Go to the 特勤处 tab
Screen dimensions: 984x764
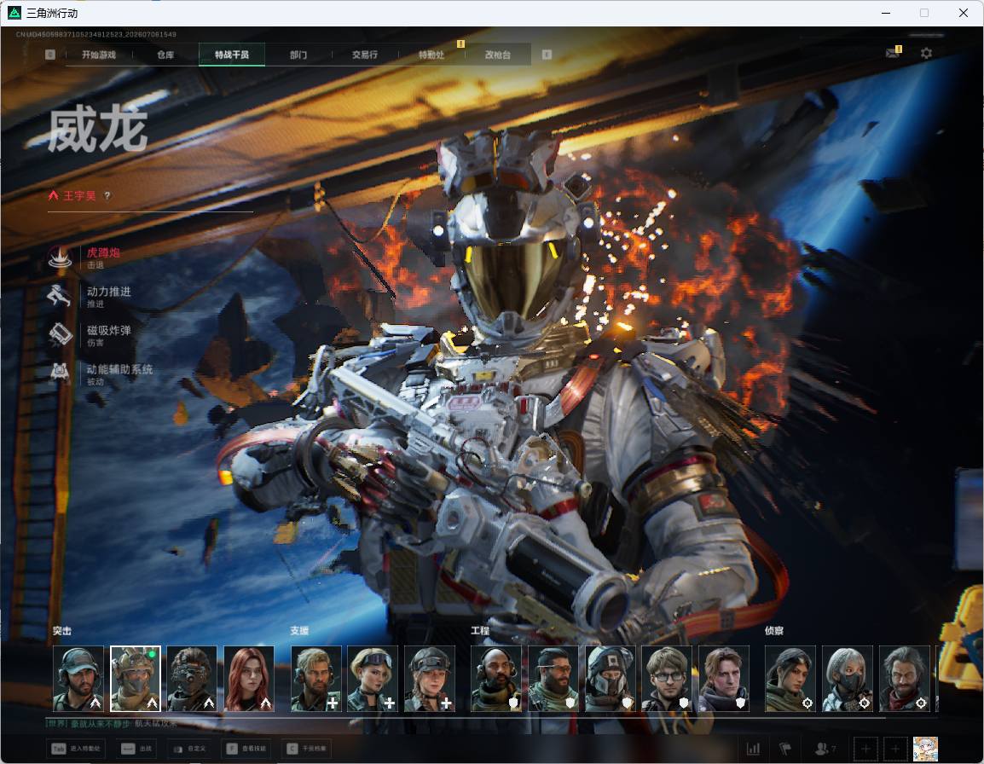pos(431,55)
